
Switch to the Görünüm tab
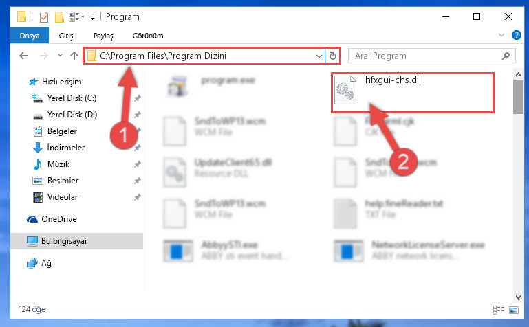(x=148, y=36)
